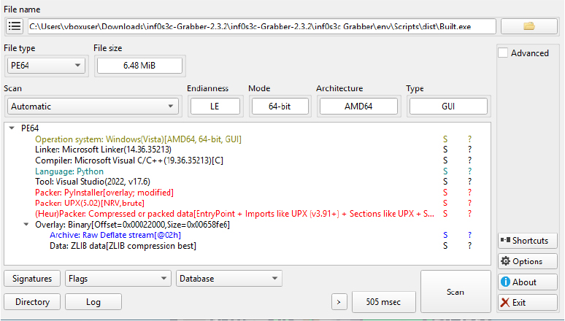Viewport: 565px width, 321px height.
Task: Select the Language: Python row
Action: pyautogui.click(x=69, y=171)
